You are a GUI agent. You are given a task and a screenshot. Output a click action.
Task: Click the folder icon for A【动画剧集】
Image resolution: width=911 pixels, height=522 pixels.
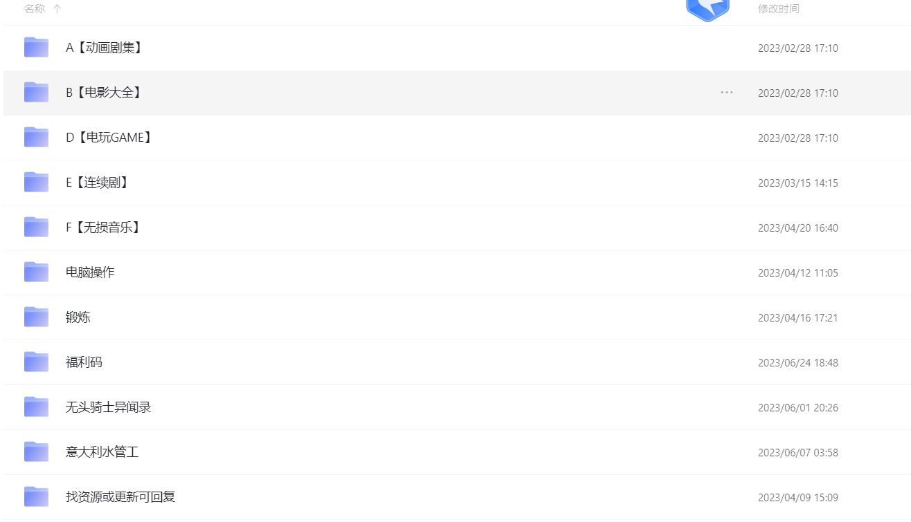coord(36,48)
